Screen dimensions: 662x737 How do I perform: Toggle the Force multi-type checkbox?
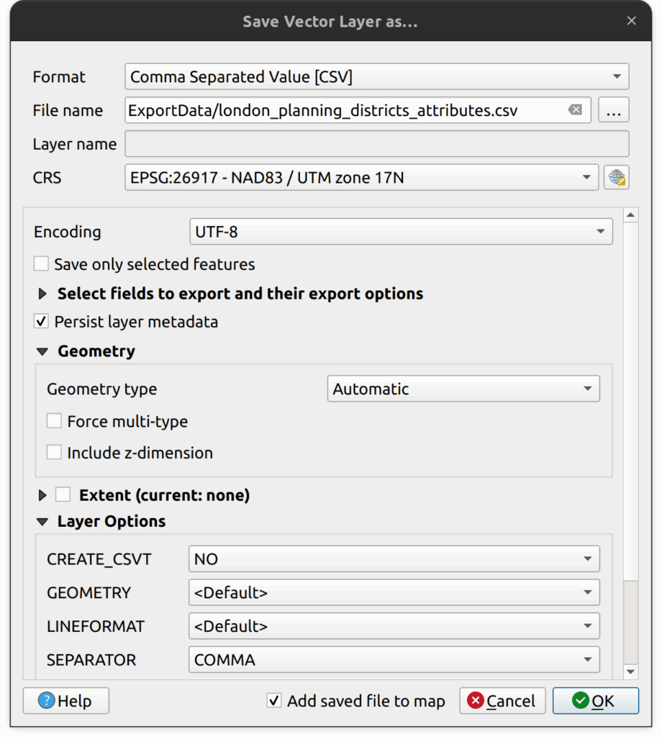[x=55, y=421]
